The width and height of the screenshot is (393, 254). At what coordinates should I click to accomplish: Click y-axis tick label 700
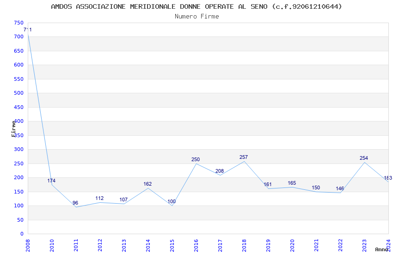pos(19,37)
